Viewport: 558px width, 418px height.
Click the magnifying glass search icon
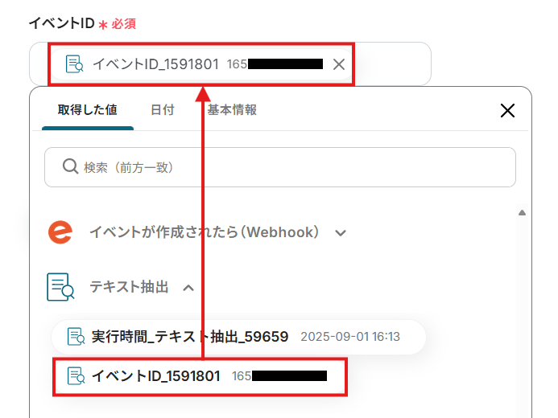click(70, 166)
